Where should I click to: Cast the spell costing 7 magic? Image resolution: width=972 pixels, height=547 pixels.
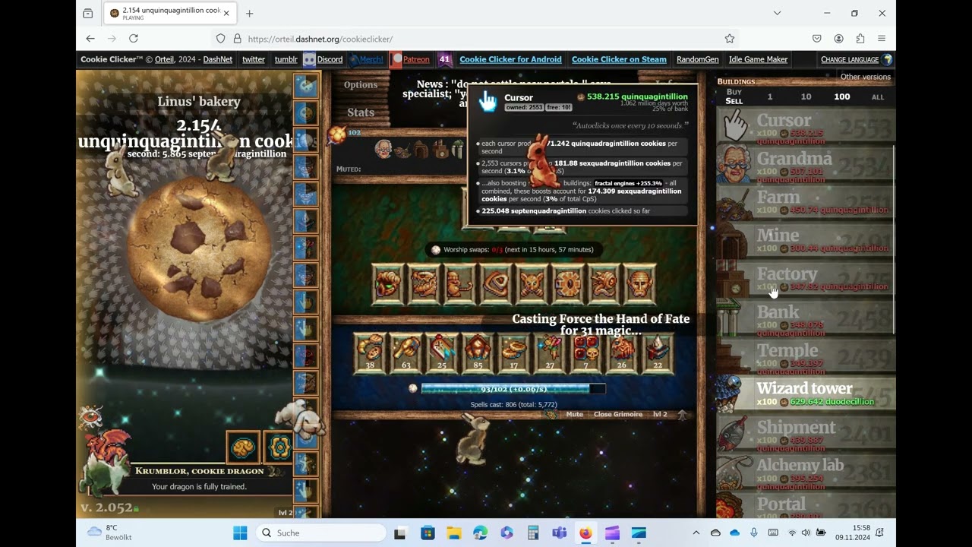(586, 353)
